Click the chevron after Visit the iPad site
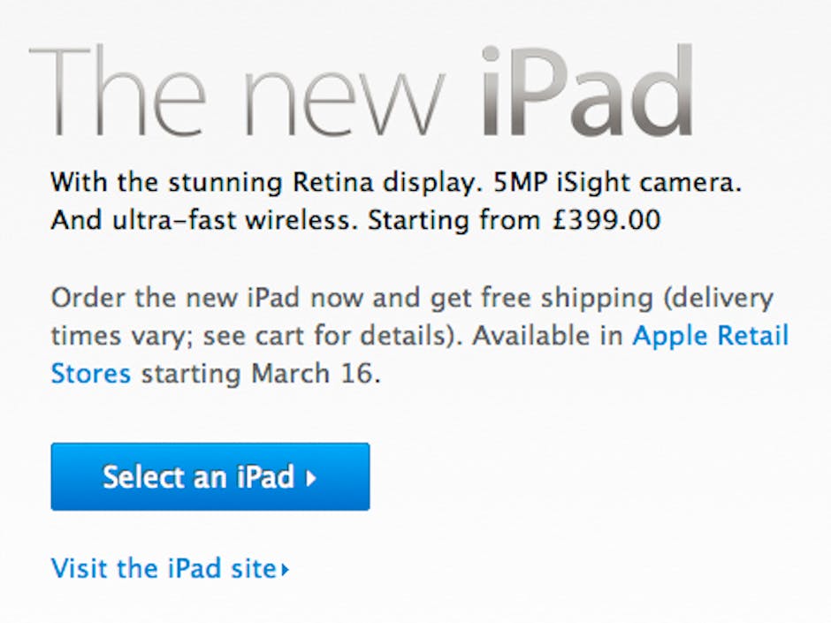Viewport: 831px width, 623px height. point(285,570)
